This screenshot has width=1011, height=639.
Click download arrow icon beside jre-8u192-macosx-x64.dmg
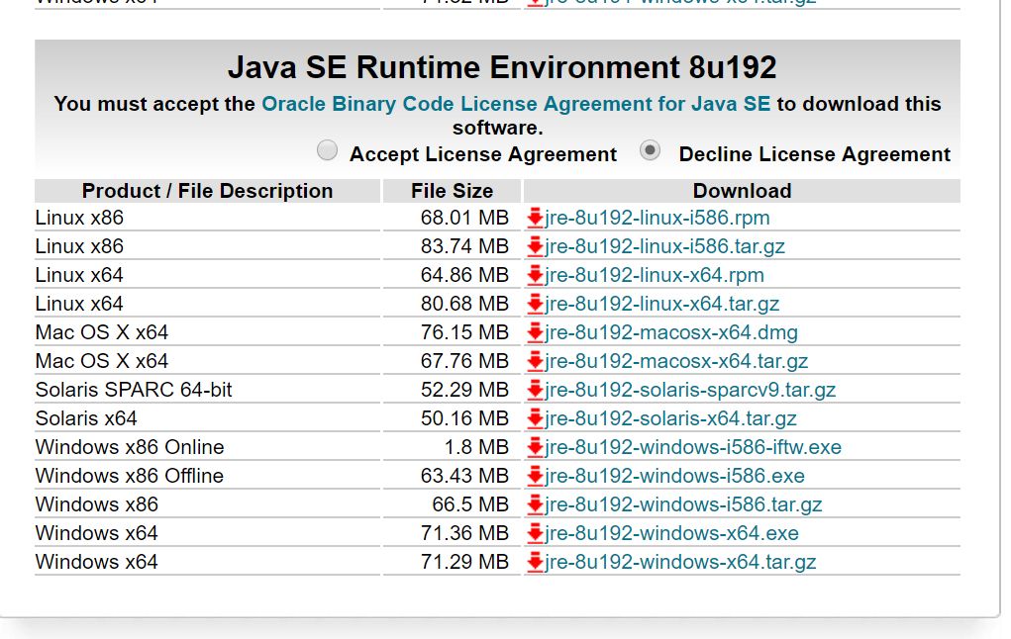(535, 332)
